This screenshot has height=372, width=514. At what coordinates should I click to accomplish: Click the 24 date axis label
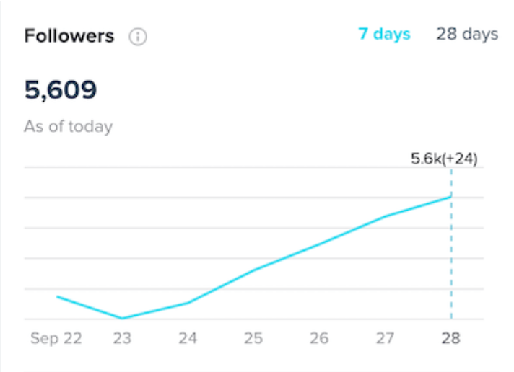pyautogui.click(x=188, y=338)
